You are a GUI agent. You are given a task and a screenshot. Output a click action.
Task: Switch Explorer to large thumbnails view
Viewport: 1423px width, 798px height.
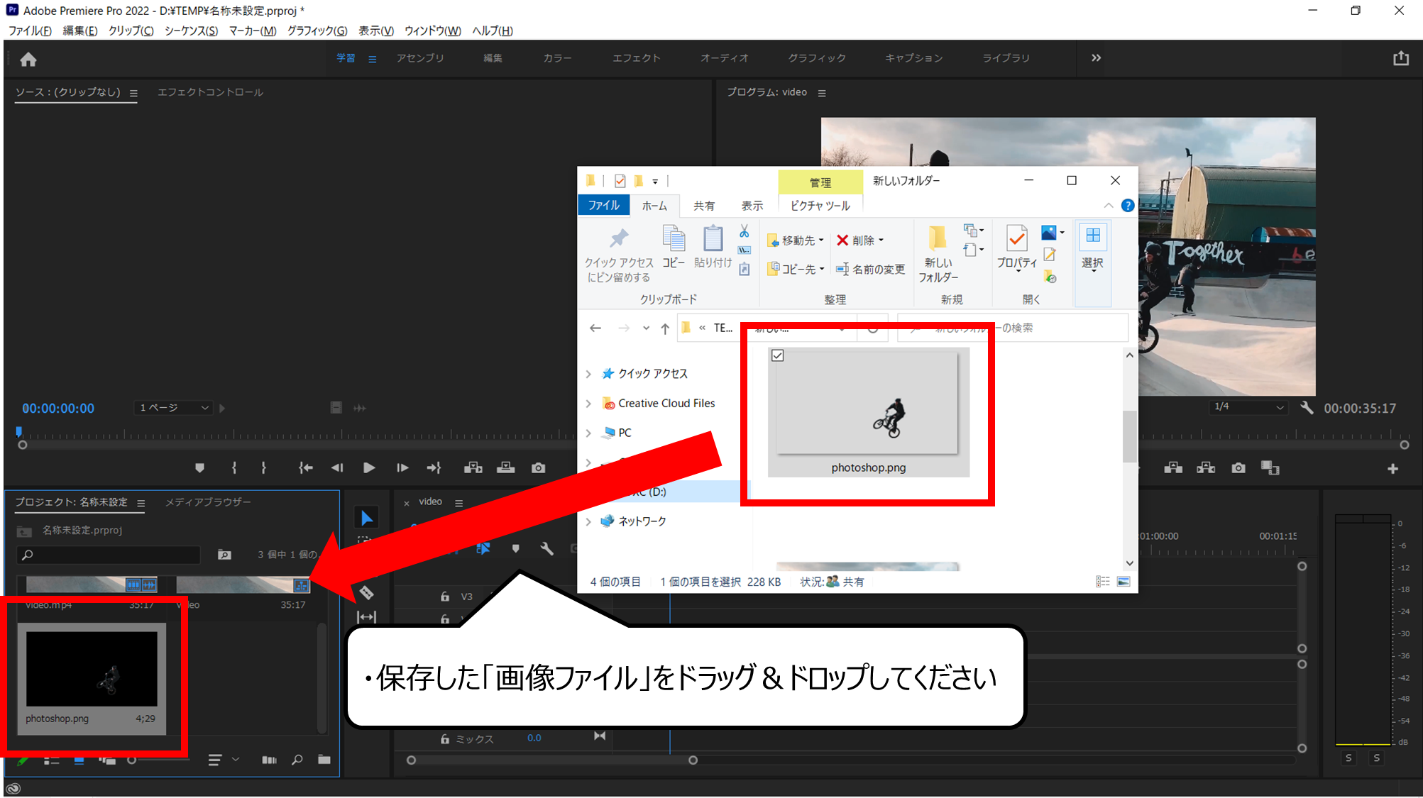point(1123,582)
